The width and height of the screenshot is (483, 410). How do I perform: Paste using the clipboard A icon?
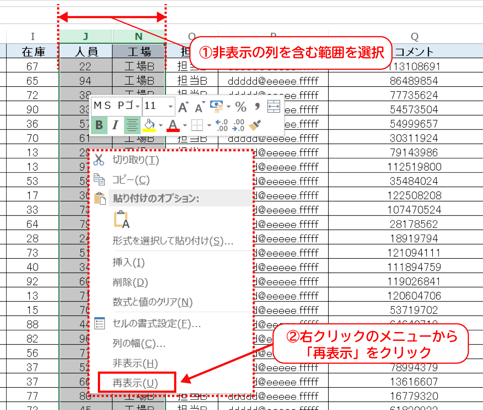(x=122, y=219)
